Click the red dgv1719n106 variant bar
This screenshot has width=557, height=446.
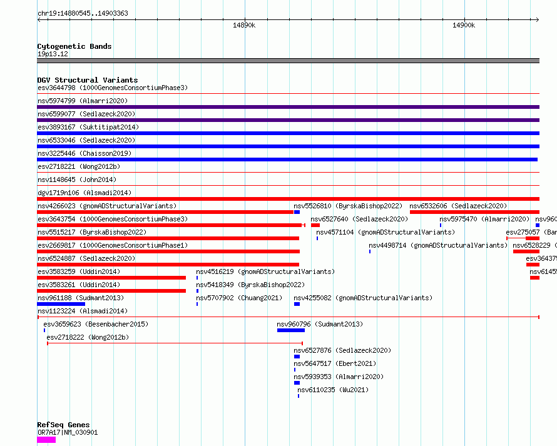288,199
